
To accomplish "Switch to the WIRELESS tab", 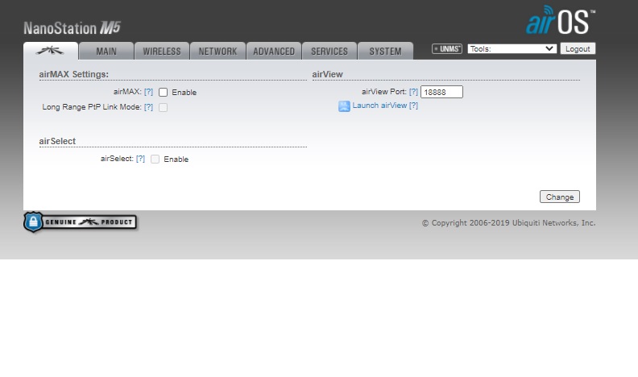I will pyautogui.click(x=162, y=51).
